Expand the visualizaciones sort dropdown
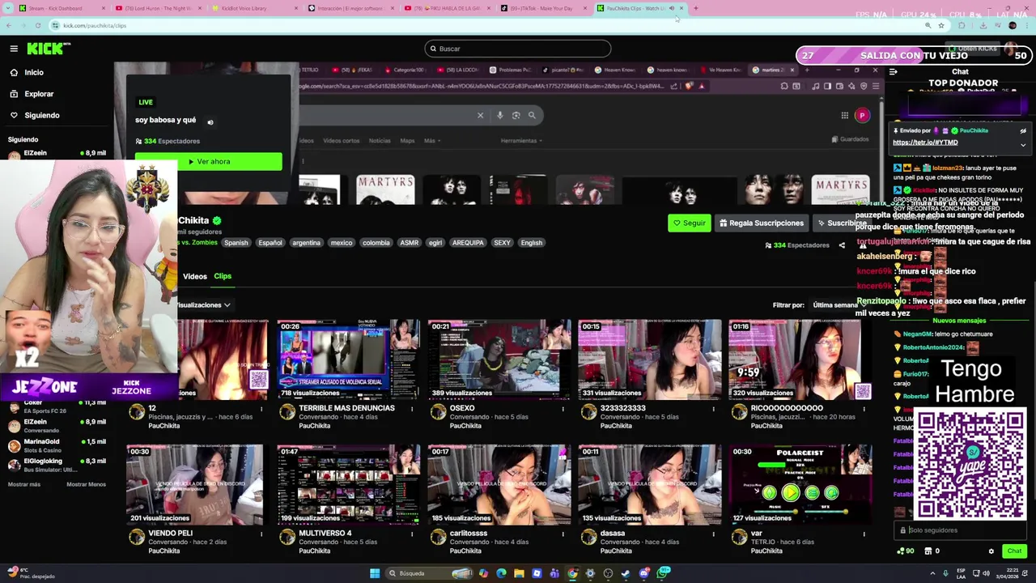Image resolution: width=1036 pixels, height=583 pixels. tap(203, 305)
